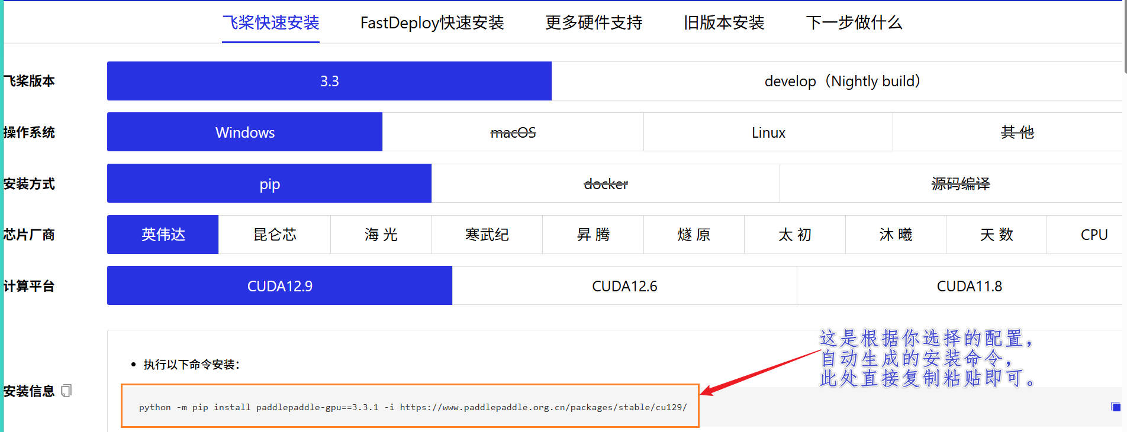Select Linux operating system
This screenshot has width=1127, height=432.
point(768,132)
